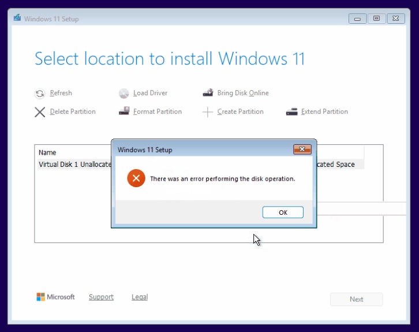Screen dimensions: 419x332
Task: Click the Extend Partition link label
Action: (324, 111)
